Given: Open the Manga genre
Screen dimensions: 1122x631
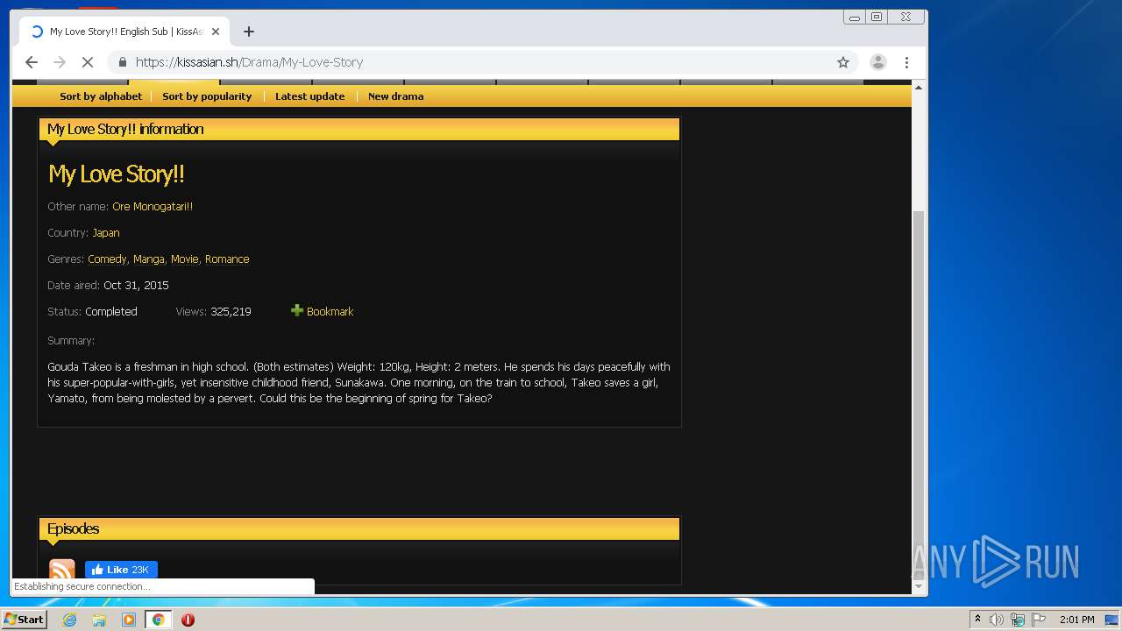Looking at the screenshot, I should click(x=149, y=259).
